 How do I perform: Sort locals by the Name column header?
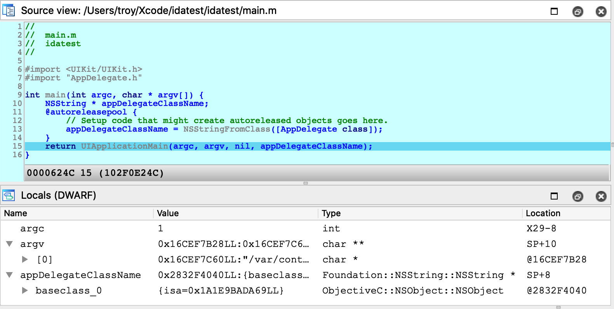coord(16,213)
